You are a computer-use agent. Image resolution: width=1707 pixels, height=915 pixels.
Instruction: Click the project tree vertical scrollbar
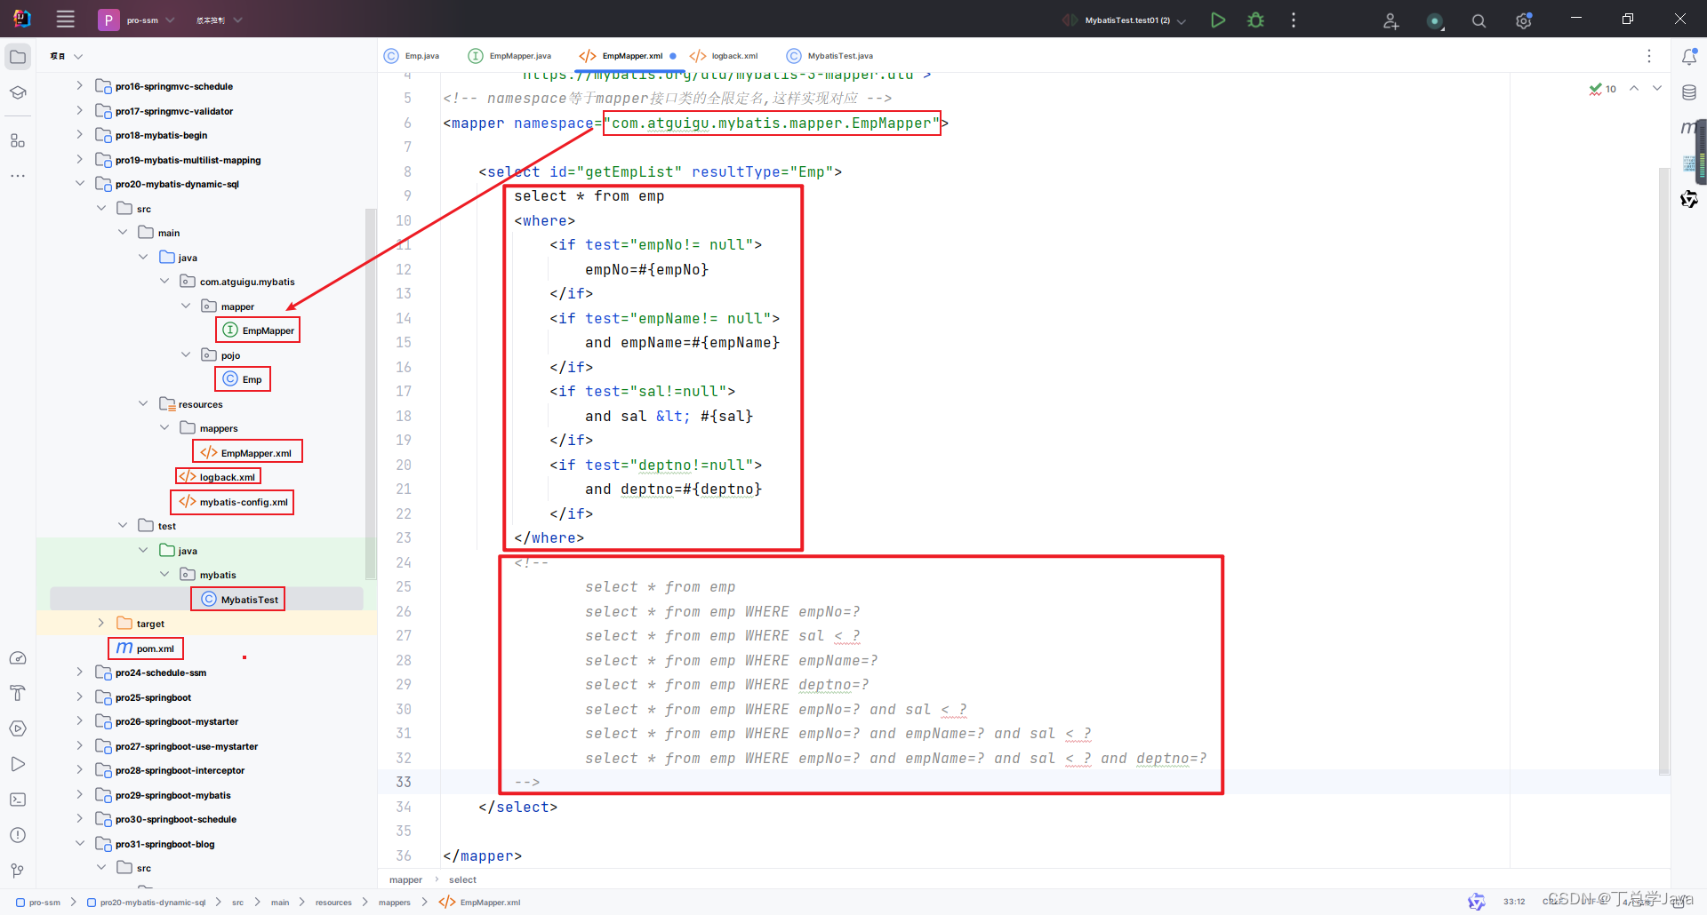tap(371, 394)
